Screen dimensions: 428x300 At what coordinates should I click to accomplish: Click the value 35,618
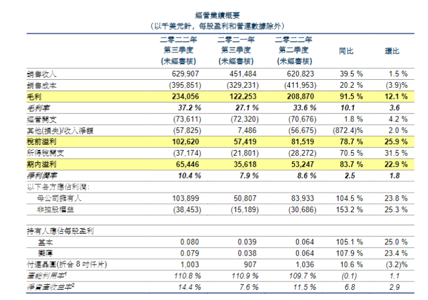pyautogui.click(x=245, y=164)
